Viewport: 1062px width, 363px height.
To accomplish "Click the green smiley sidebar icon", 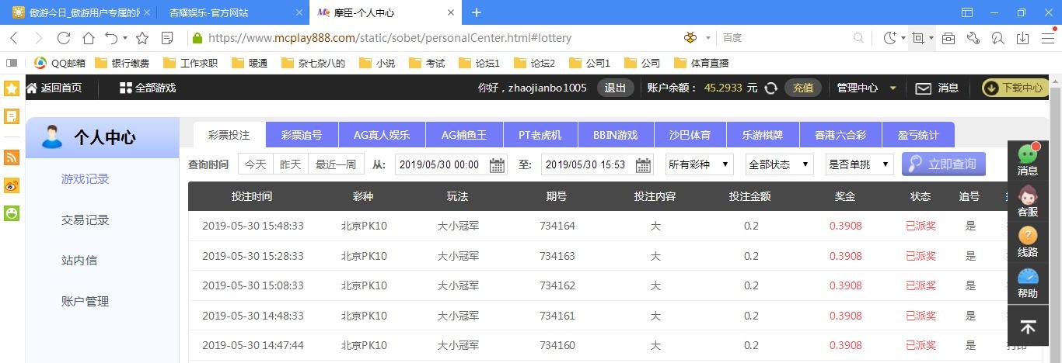I will (x=12, y=213).
